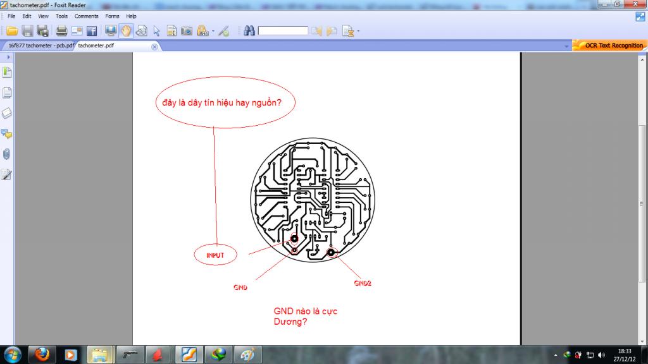
Task: Open Pages thumbnails panel in sidebar
Action: pos(6,93)
